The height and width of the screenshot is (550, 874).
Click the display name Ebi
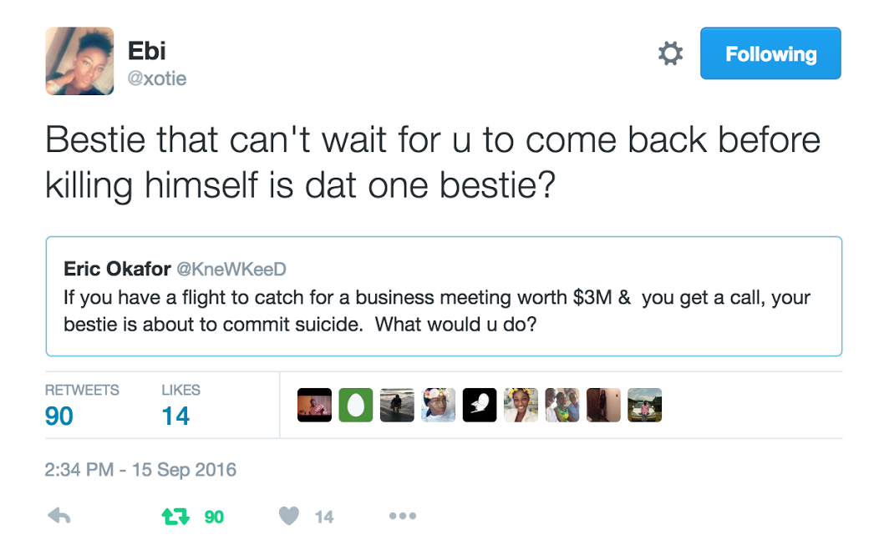click(148, 51)
